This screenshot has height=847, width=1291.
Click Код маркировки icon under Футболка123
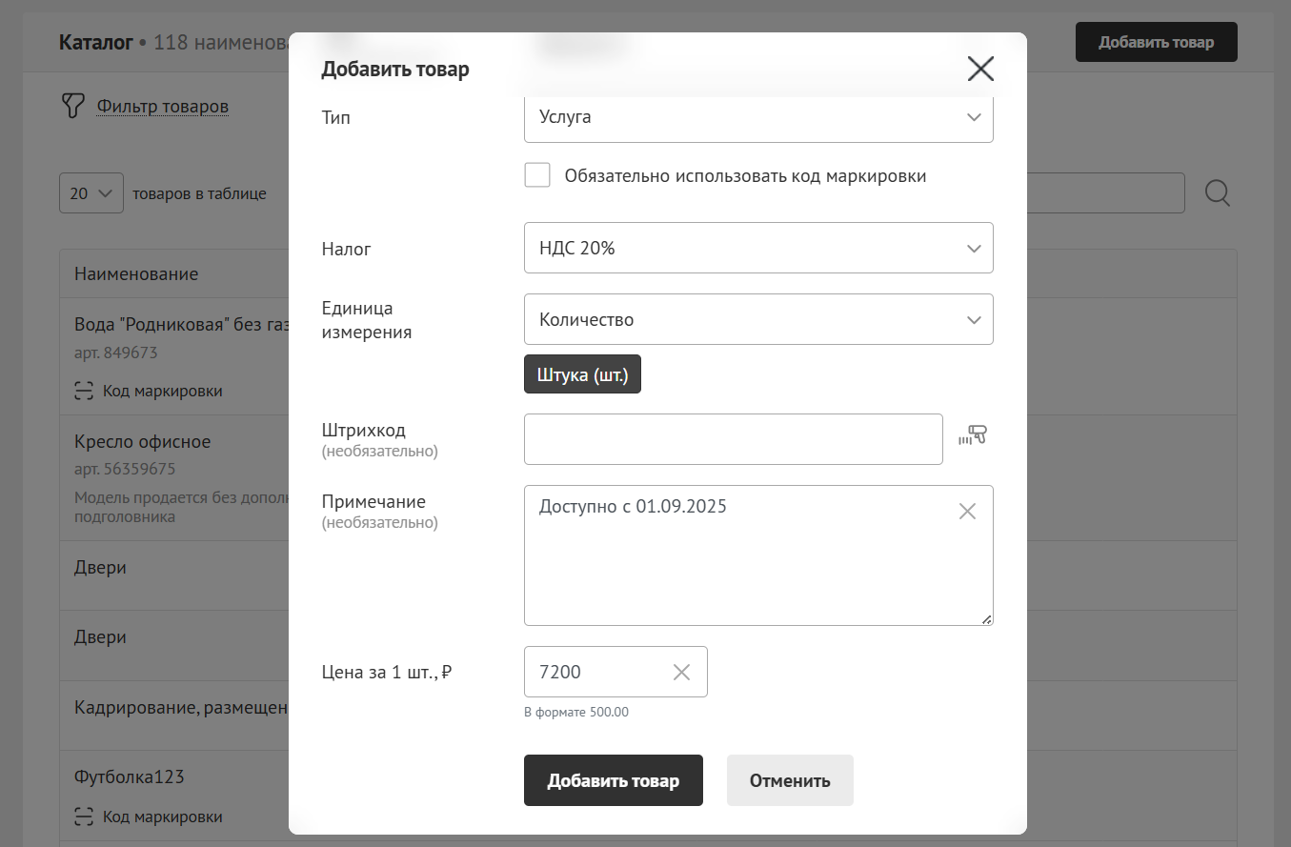point(84,817)
